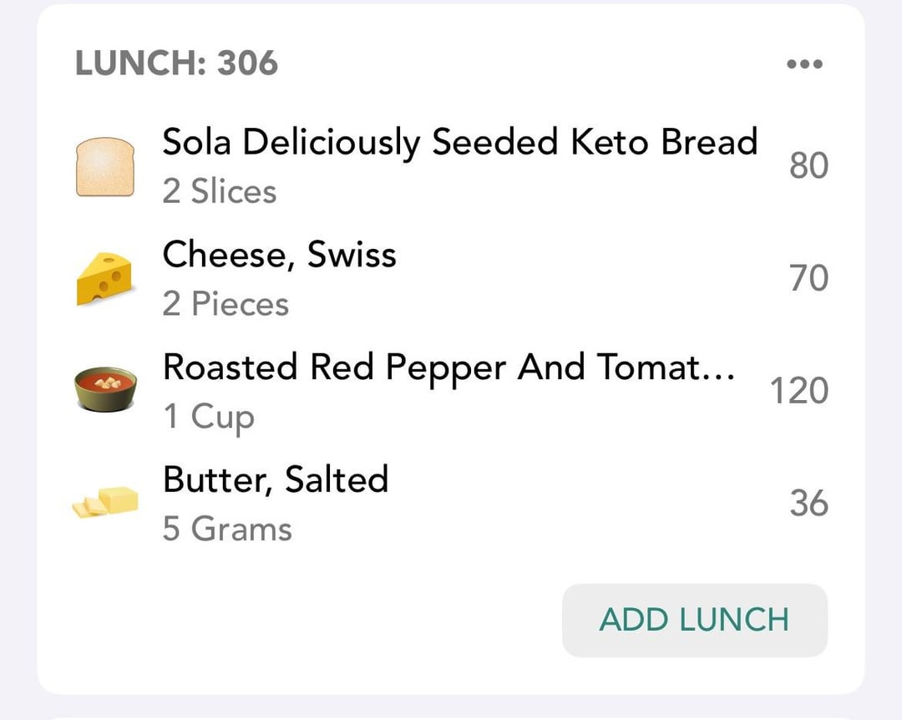Open the lunch three-dot options menu

[804, 63]
